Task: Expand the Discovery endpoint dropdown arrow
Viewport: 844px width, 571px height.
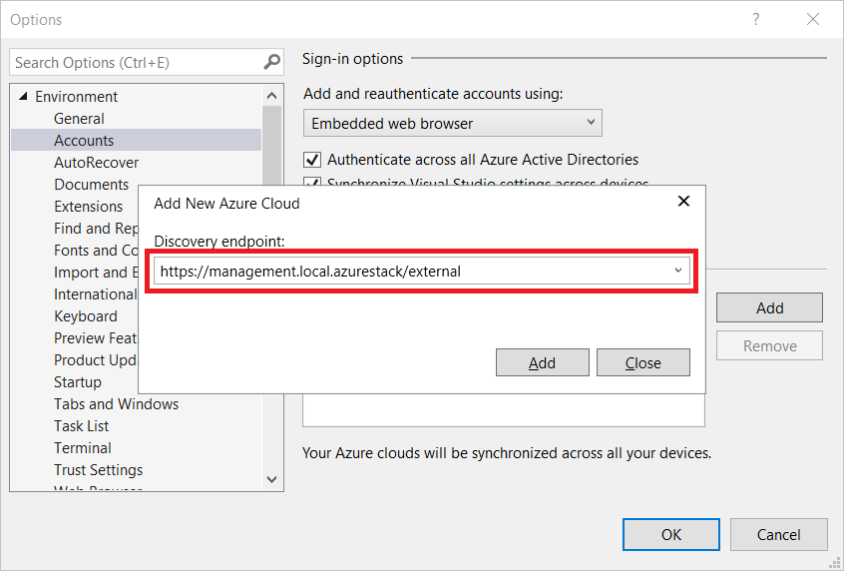Action: (678, 271)
